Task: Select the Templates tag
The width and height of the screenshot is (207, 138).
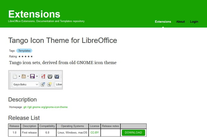Action: (x=24, y=51)
